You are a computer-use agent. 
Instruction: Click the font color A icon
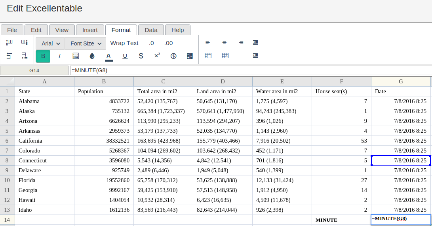(x=108, y=56)
